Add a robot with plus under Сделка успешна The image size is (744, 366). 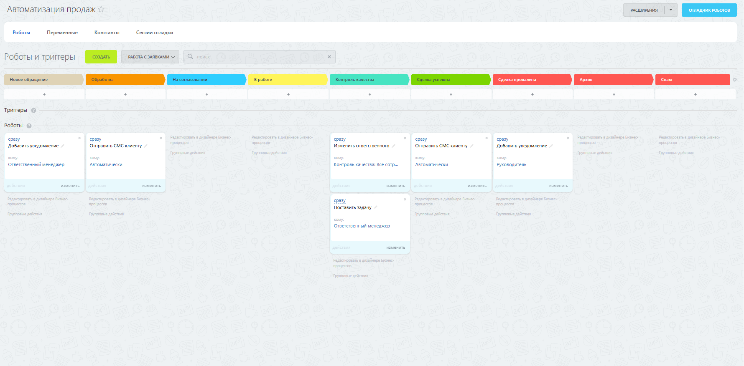(x=451, y=94)
